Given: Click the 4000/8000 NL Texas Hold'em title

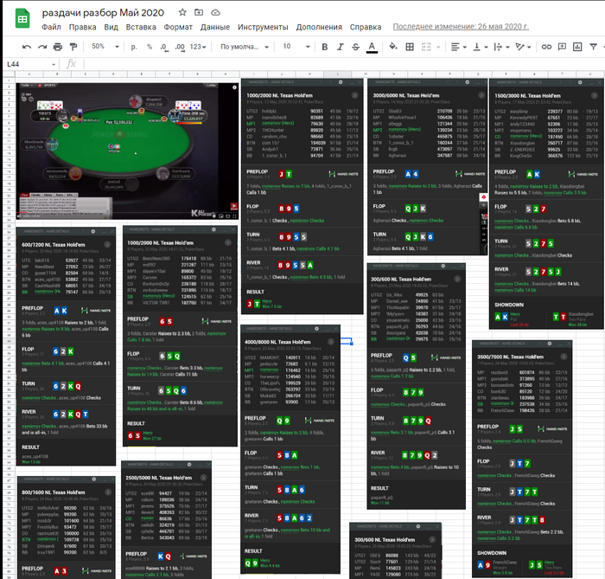Looking at the screenshot, I should 277,342.
